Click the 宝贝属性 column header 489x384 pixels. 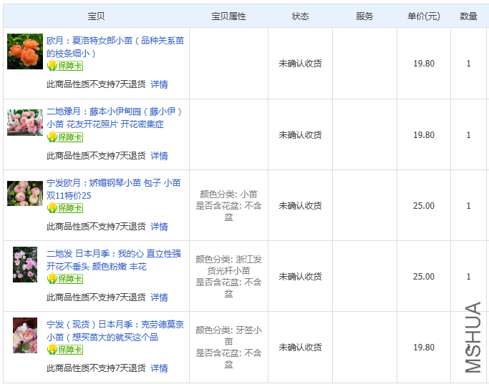coord(228,16)
